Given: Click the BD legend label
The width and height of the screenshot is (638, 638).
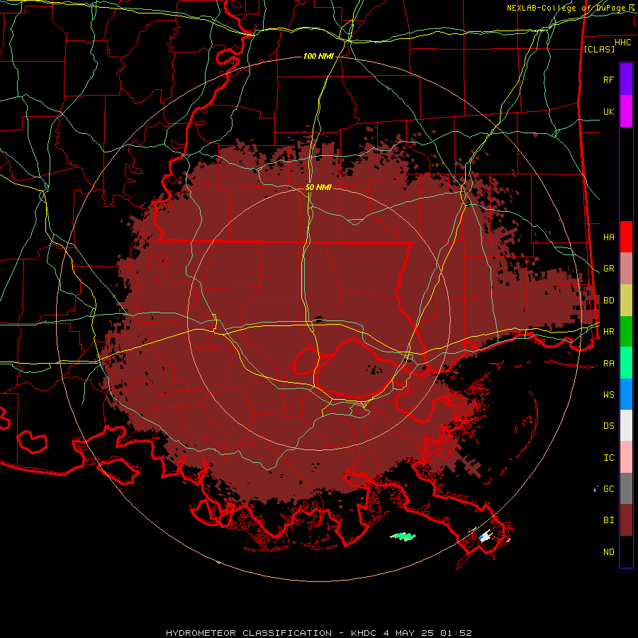Looking at the screenshot, I should 608,301.
